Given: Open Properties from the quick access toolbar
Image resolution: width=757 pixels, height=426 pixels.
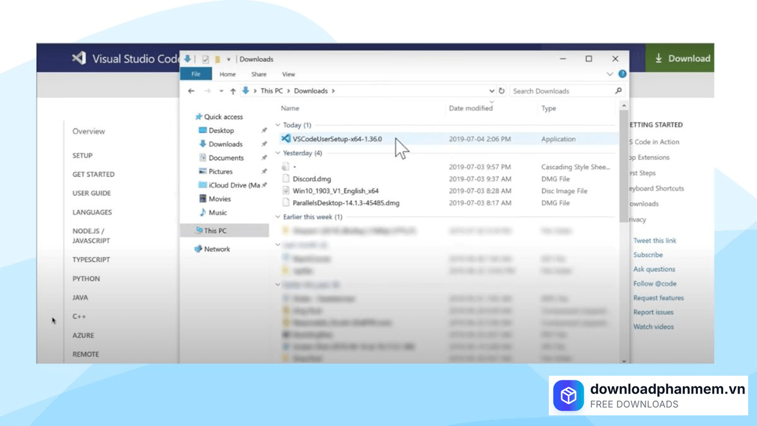Looking at the screenshot, I should (x=205, y=59).
